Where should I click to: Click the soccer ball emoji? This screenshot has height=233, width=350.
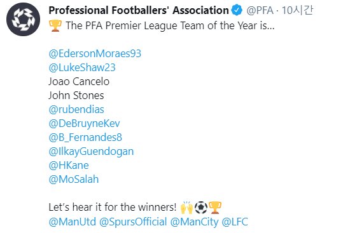(x=201, y=208)
